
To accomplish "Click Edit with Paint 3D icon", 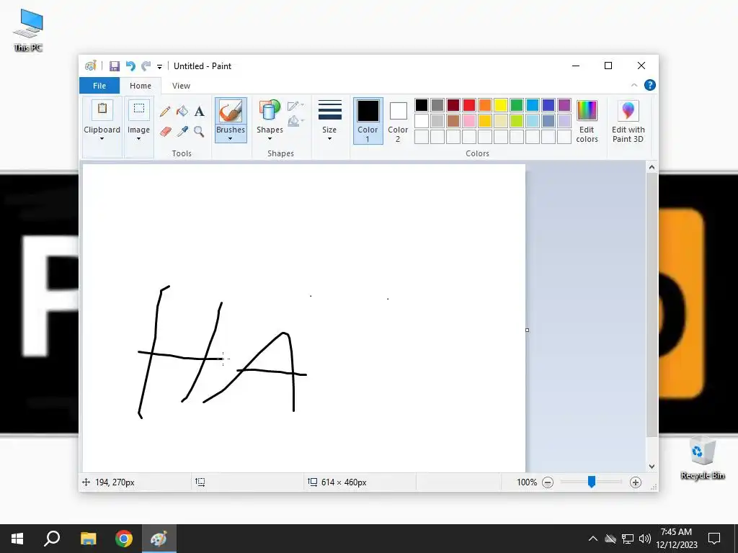I will coord(628,111).
